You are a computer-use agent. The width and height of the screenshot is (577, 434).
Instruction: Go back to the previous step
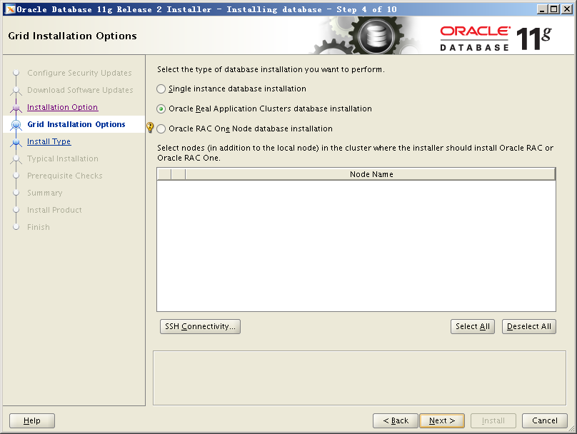click(x=395, y=421)
